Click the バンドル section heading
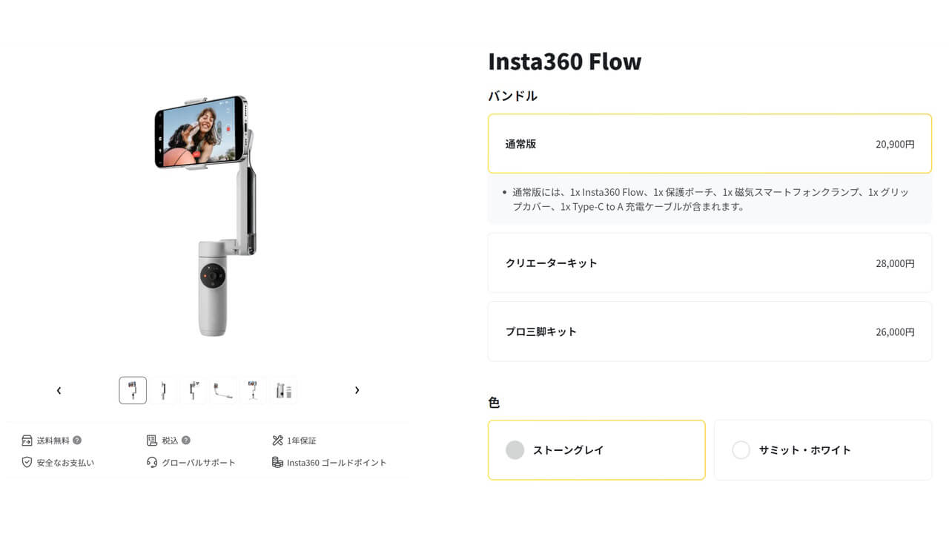The width and height of the screenshot is (949, 534). point(513,96)
